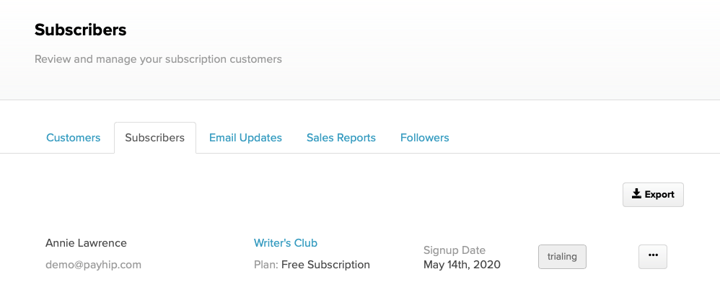Select the Subscribers tab

(154, 138)
